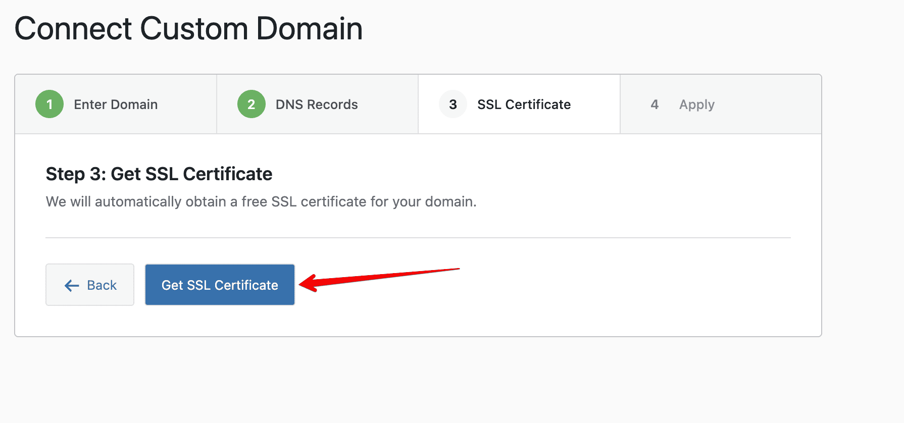Click the green step 2 circle

point(252,104)
